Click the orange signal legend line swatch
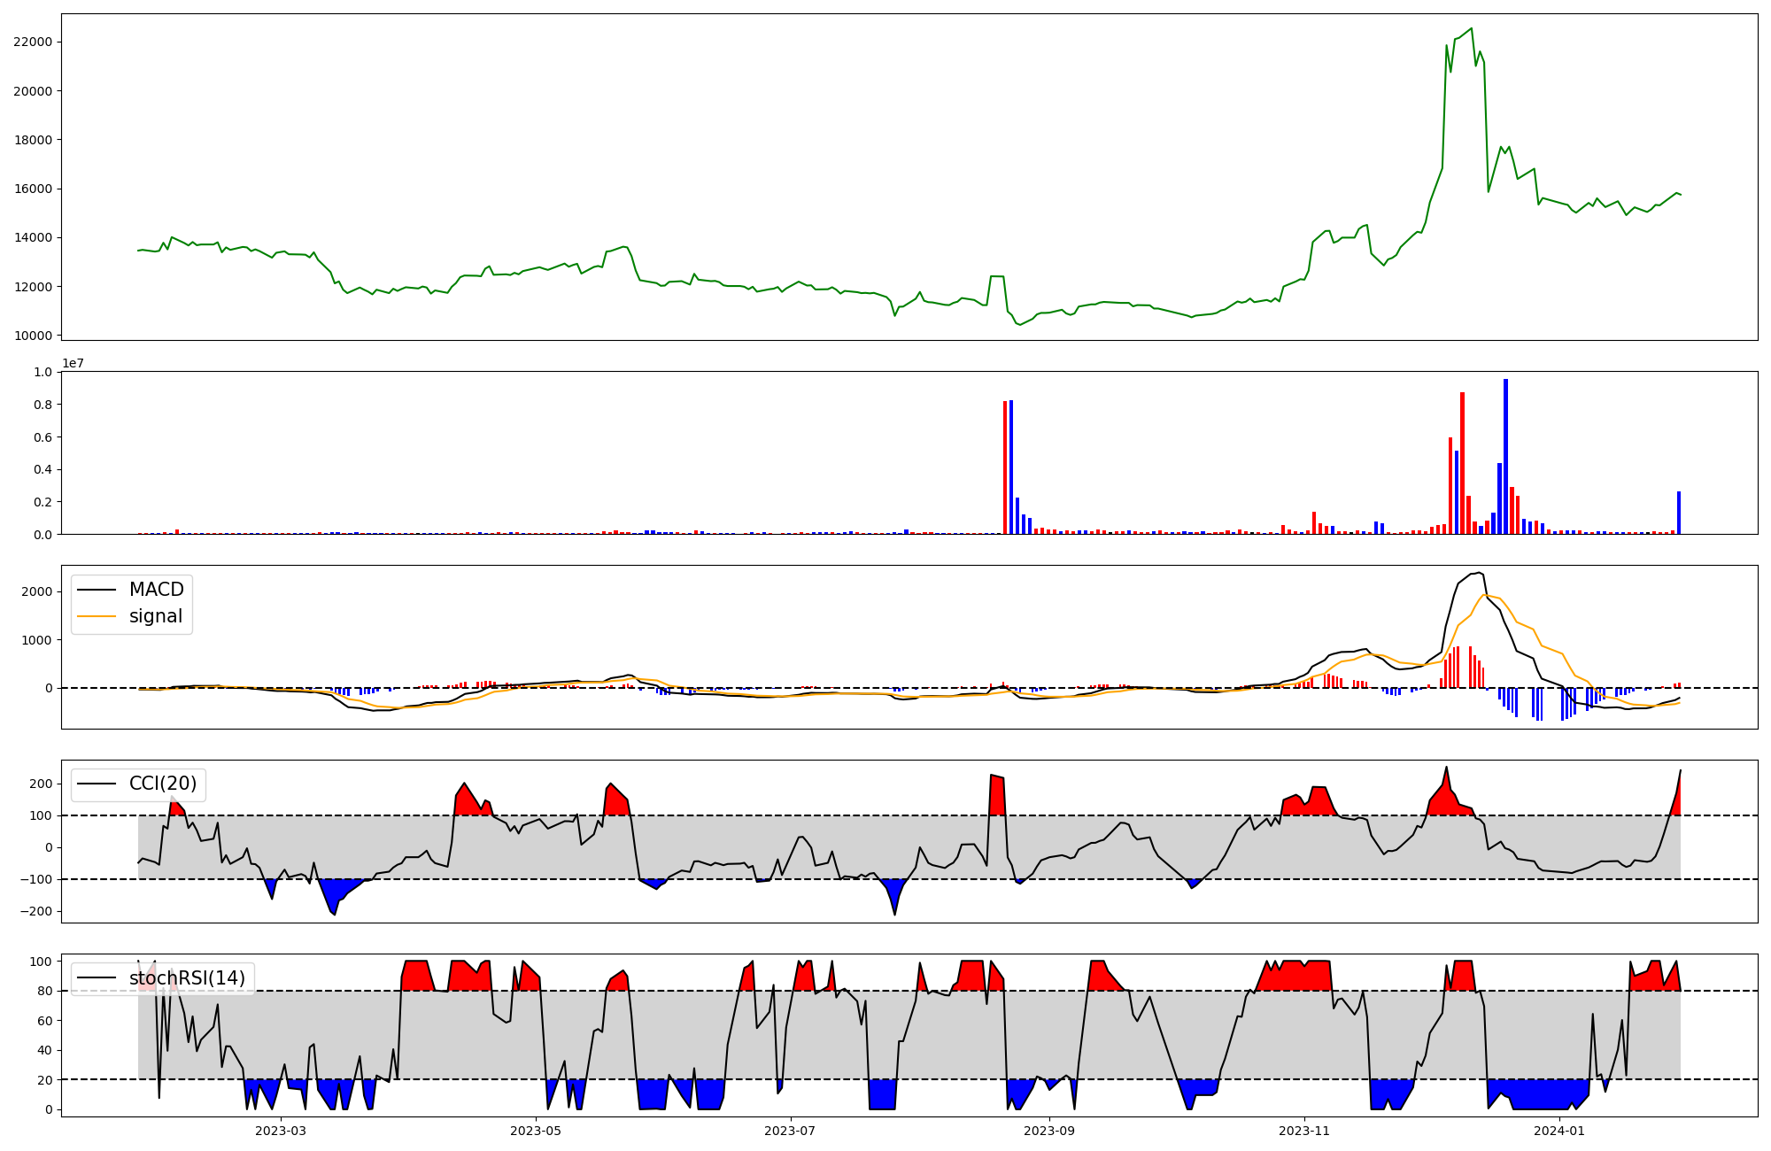 click(97, 616)
